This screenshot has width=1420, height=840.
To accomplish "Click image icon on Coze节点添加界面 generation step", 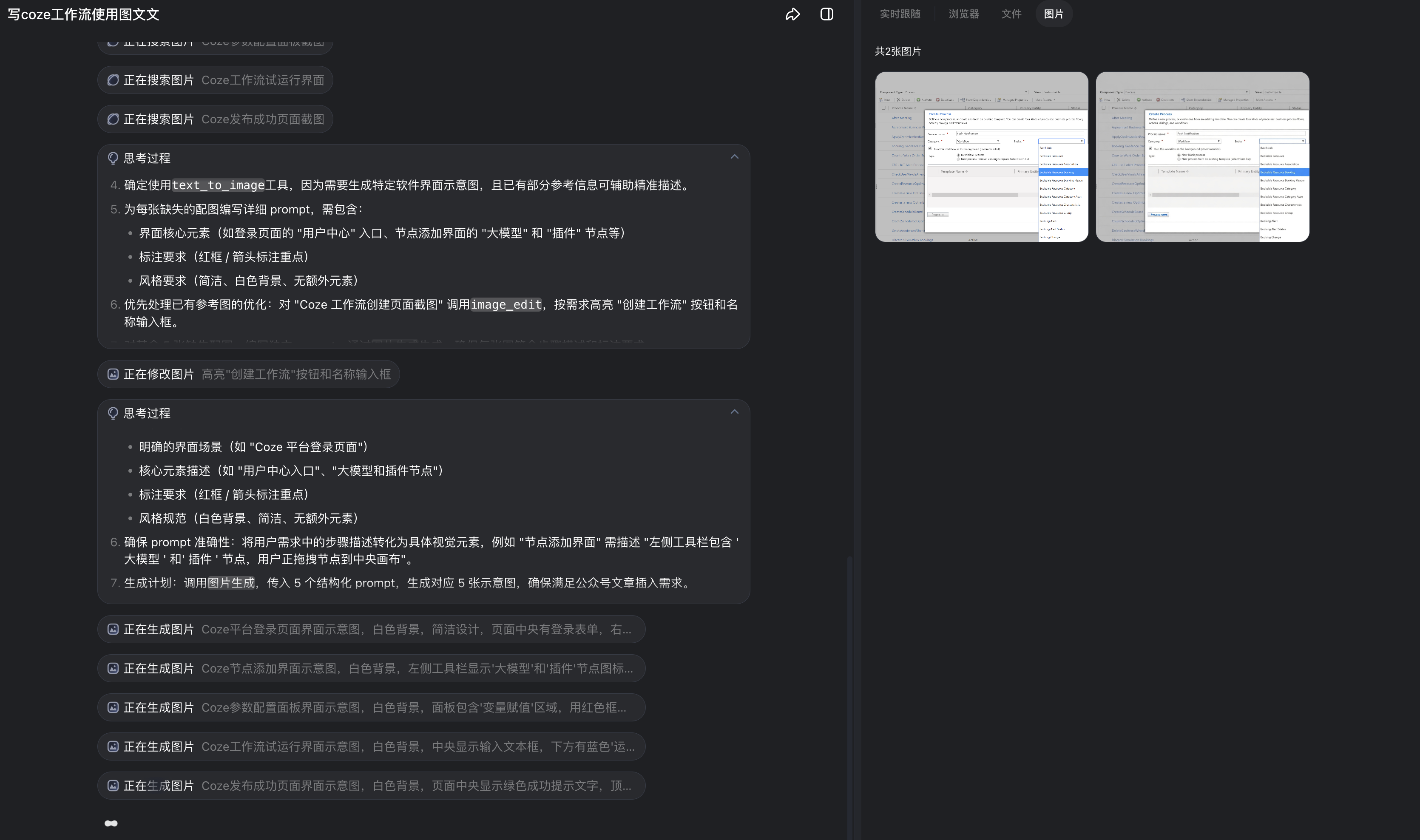I will point(113,669).
